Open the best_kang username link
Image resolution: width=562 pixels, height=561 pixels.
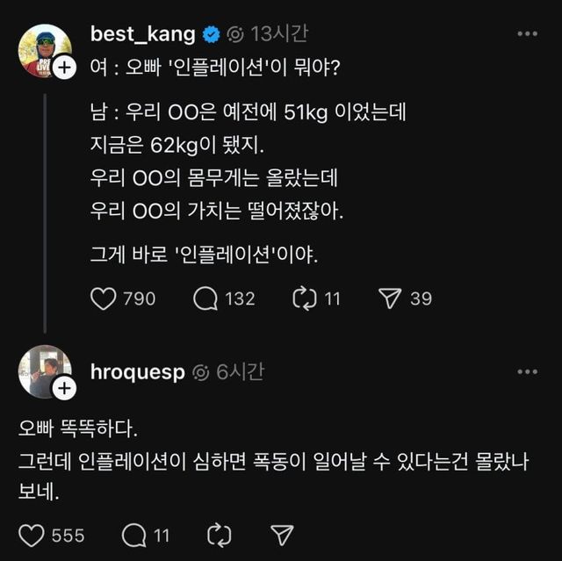[x=141, y=34]
